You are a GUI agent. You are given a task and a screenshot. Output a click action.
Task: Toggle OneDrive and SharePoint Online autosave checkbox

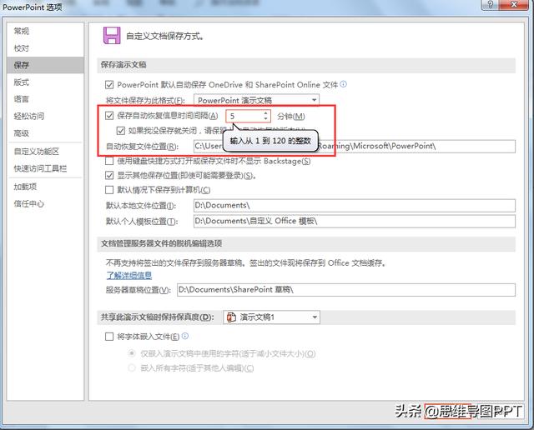(109, 84)
